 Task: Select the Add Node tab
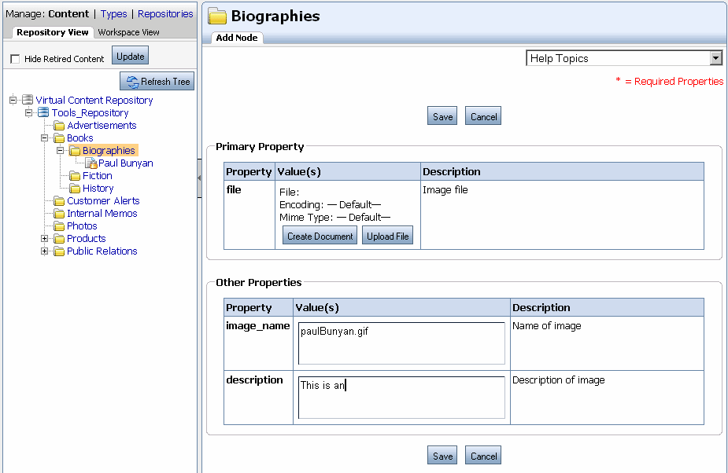pyautogui.click(x=235, y=37)
